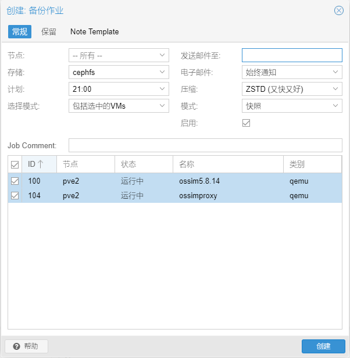Open the 压缩 ZSTD compression dropdown

pyautogui.click(x=335, y=90)
